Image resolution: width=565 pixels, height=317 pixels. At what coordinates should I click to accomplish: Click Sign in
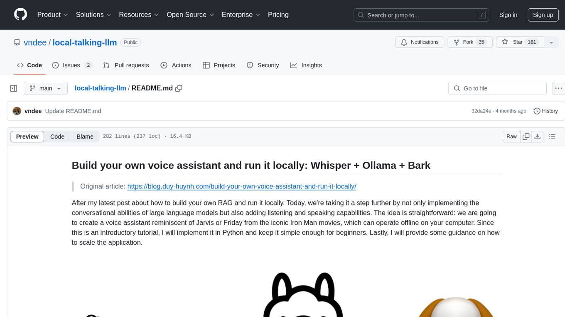pos(508,15)
